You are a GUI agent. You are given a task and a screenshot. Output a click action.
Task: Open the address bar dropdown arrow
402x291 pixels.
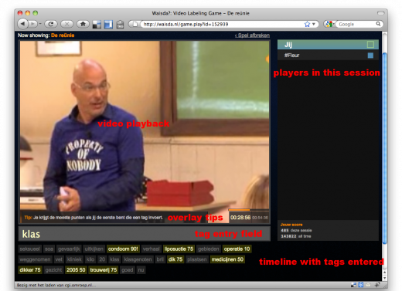314,24
